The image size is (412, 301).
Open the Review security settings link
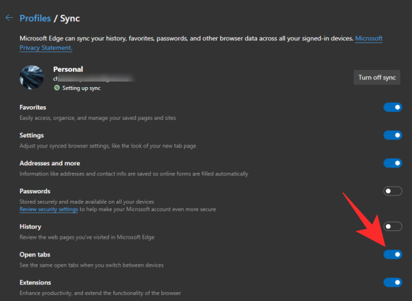coord(49,209)
